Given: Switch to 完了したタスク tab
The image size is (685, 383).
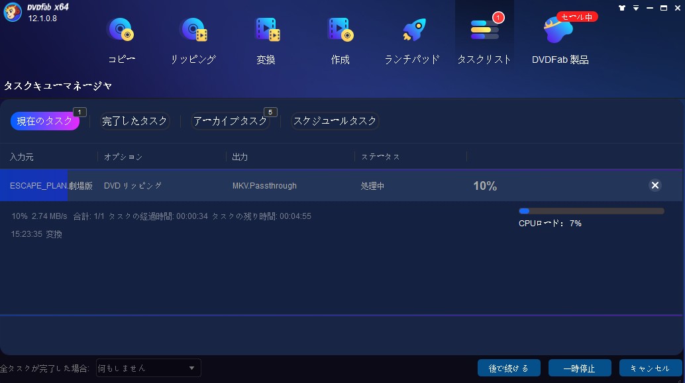Looking at the screenshot, I should (134, 121).
